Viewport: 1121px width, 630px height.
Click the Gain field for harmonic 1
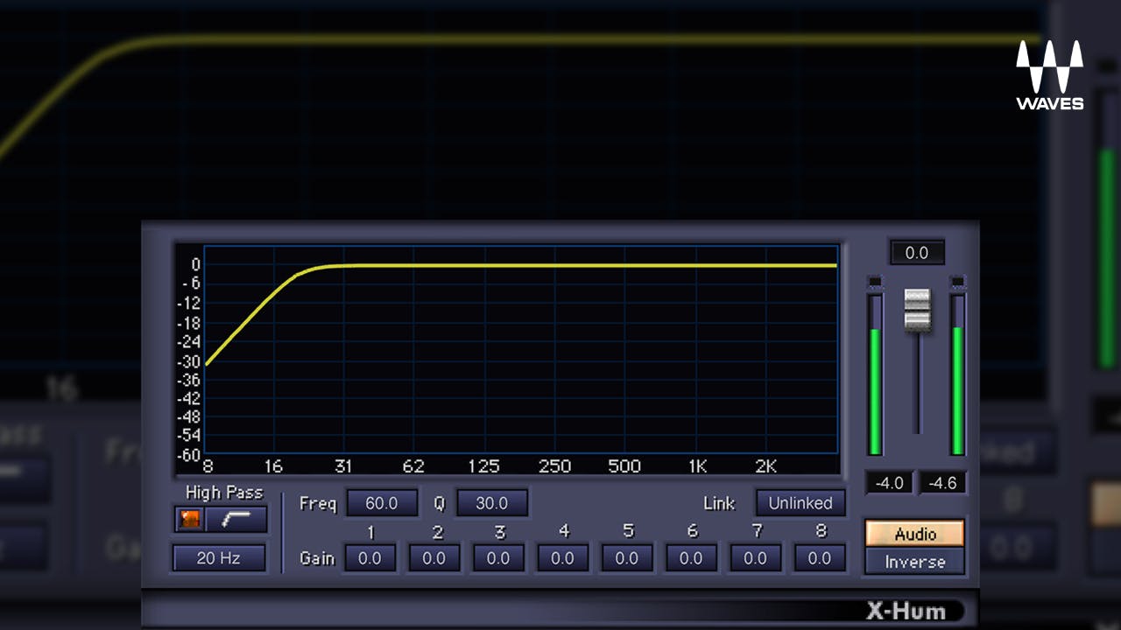(370, 557)
